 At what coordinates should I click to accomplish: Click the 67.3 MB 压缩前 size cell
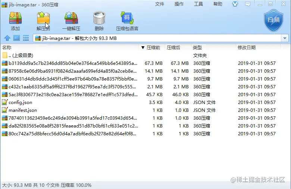point(153,63)
